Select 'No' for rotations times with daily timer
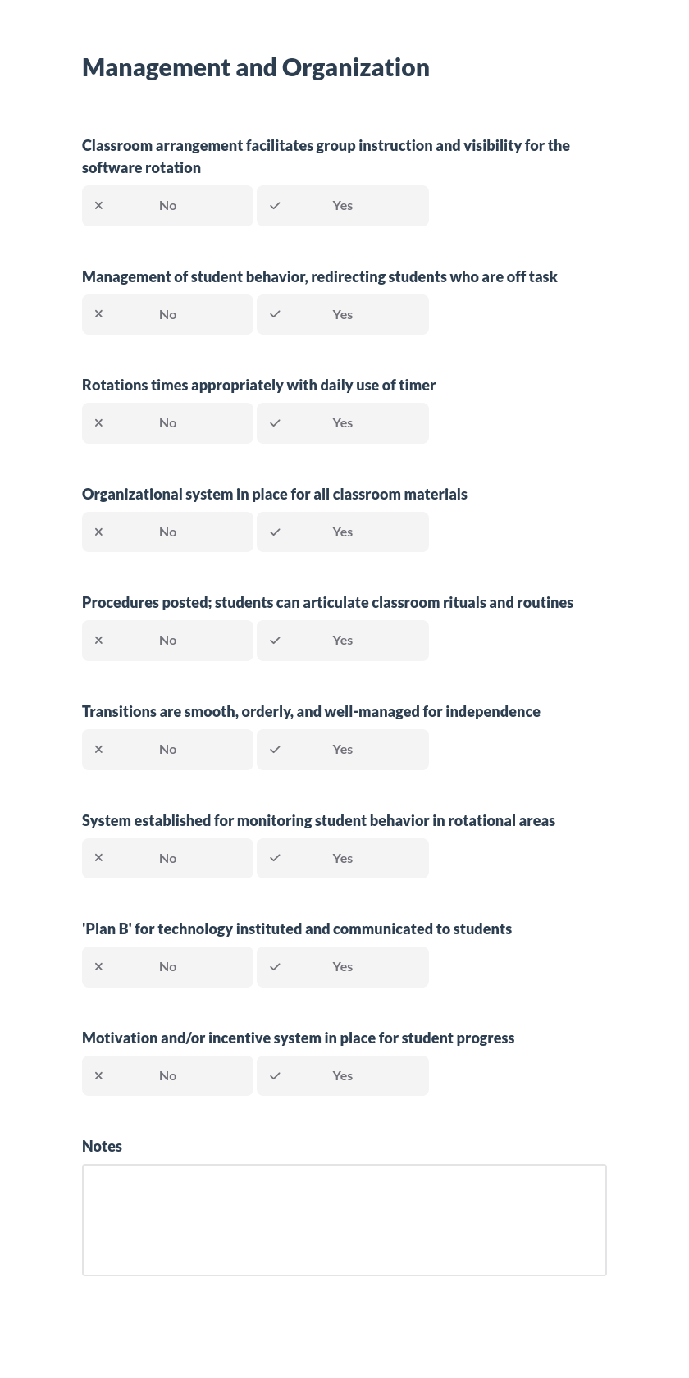 [167, 422]
